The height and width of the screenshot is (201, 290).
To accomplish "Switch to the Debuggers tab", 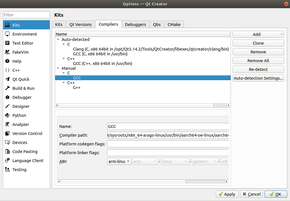I will [x=135, y=25].
